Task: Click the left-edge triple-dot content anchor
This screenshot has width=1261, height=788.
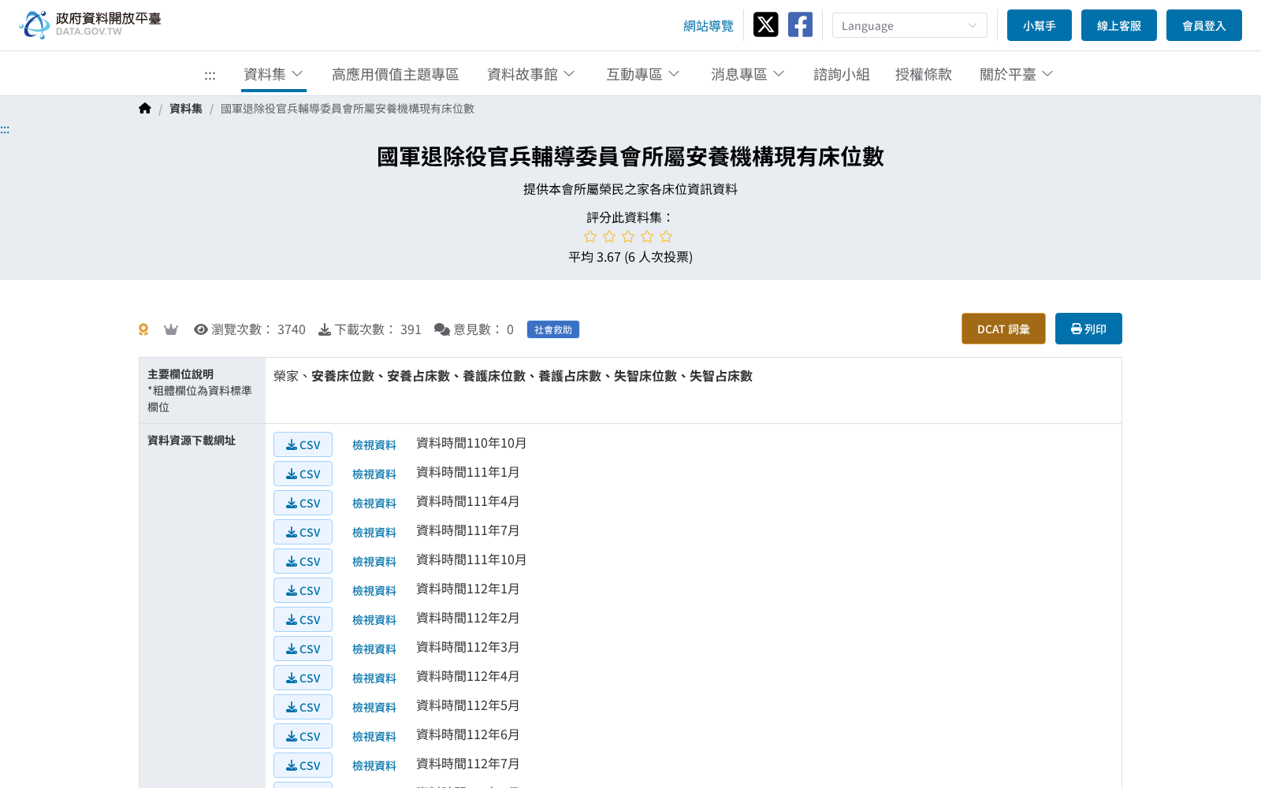Action: pos(5,129)
